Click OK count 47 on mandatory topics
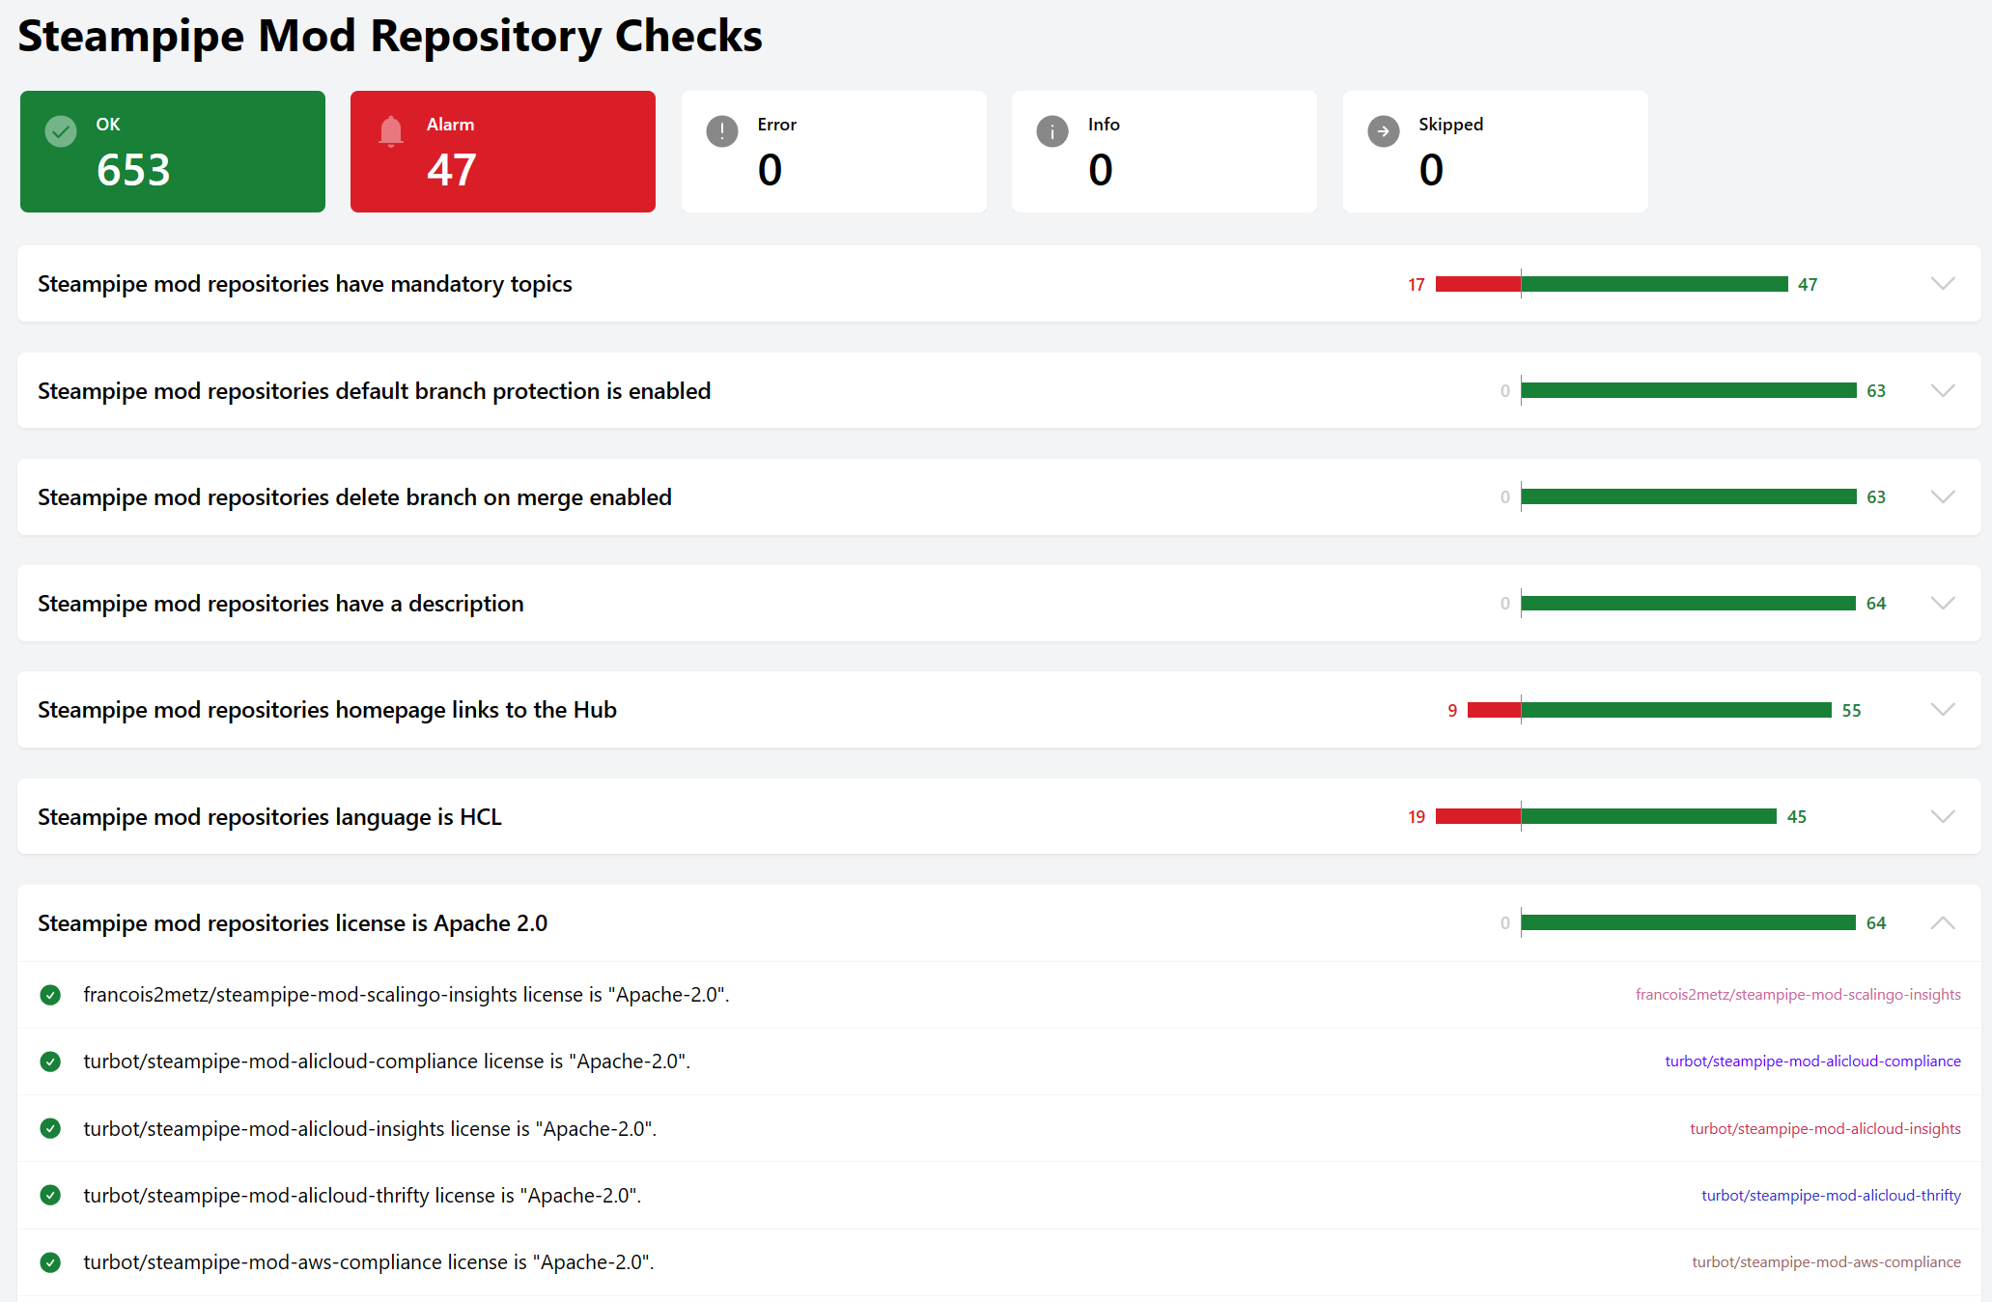The width and height of the screenshot is (1992, 1302). pyautogui.click(x=1808, y=285)
